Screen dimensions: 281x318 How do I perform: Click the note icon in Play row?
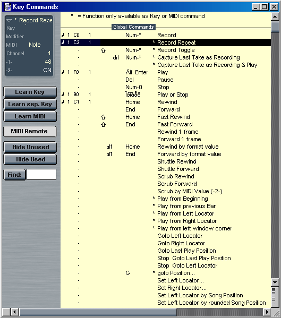click(x=63, y=72)
